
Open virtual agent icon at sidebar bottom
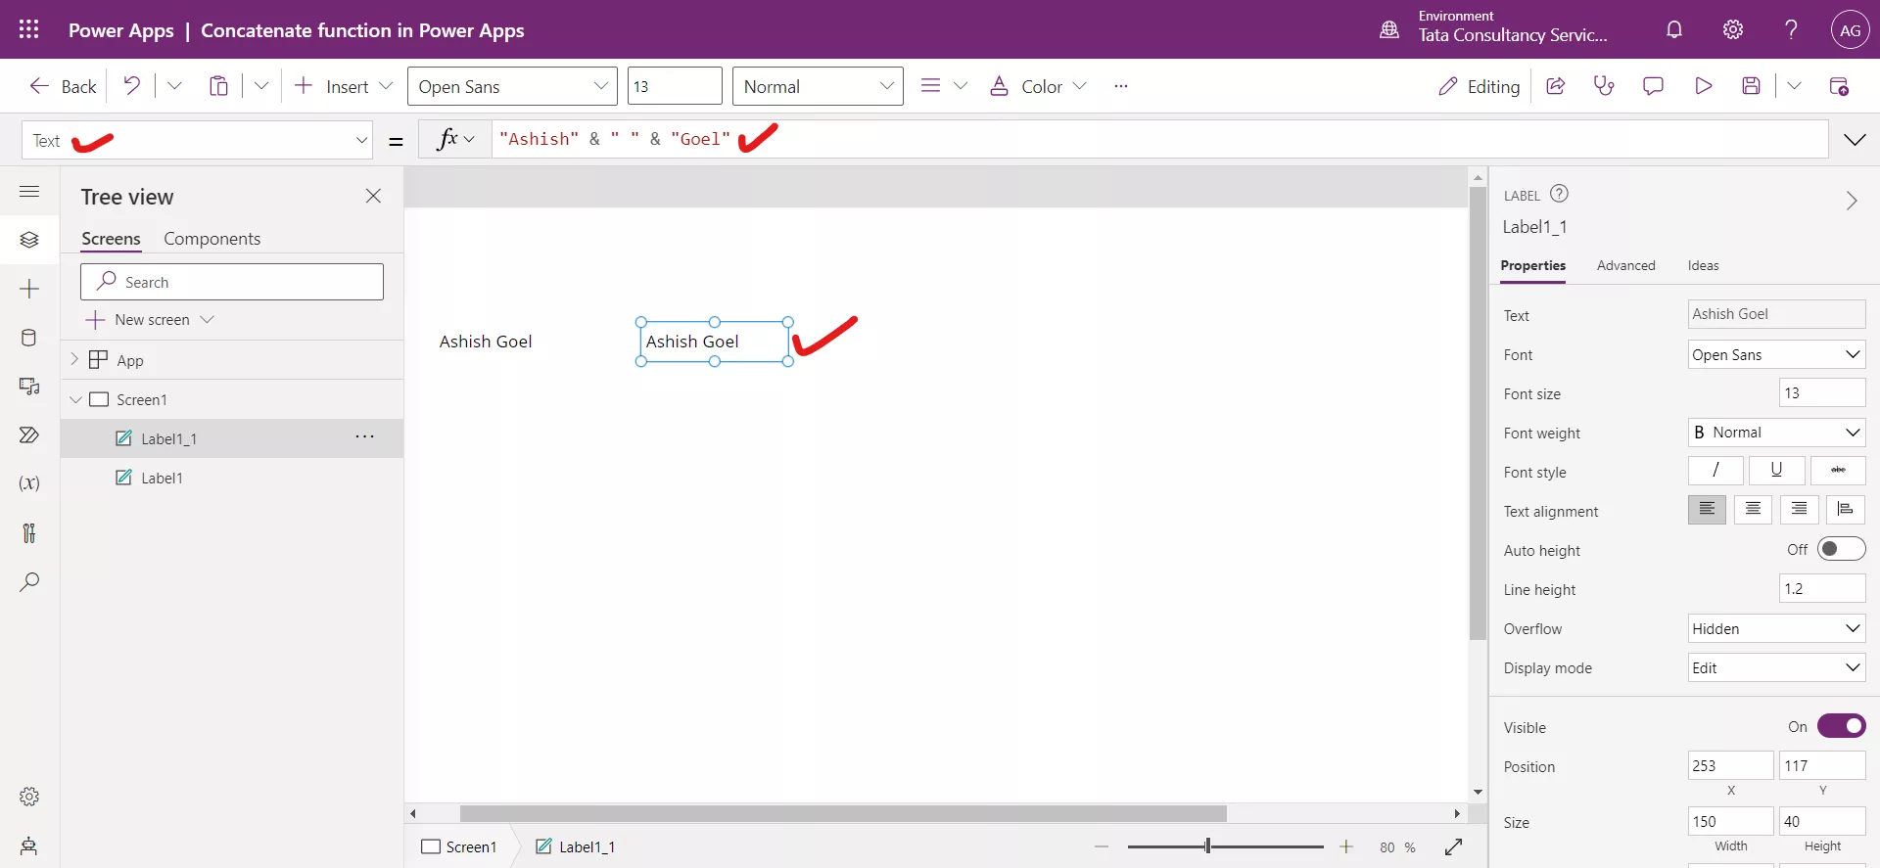pyautogui.click(x=29, y=845)
